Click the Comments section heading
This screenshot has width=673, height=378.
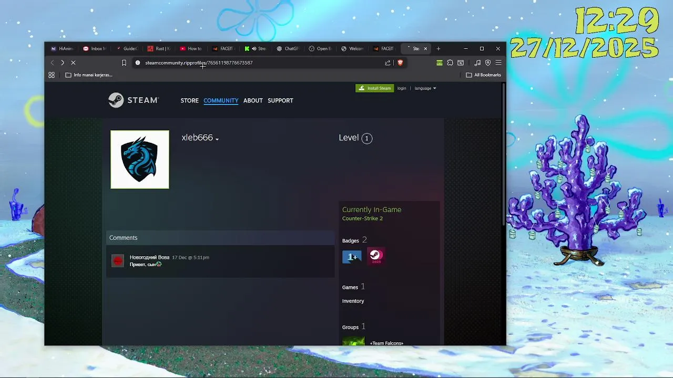pos(123,238)
